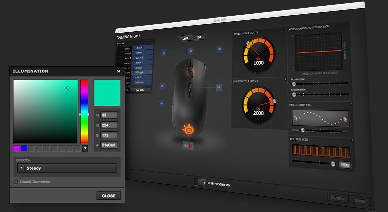Click the Deceleration slider handle
Image resolution: width=388 pixels, height=212 pixels.
pyautogui.click(x=294, y=94)
